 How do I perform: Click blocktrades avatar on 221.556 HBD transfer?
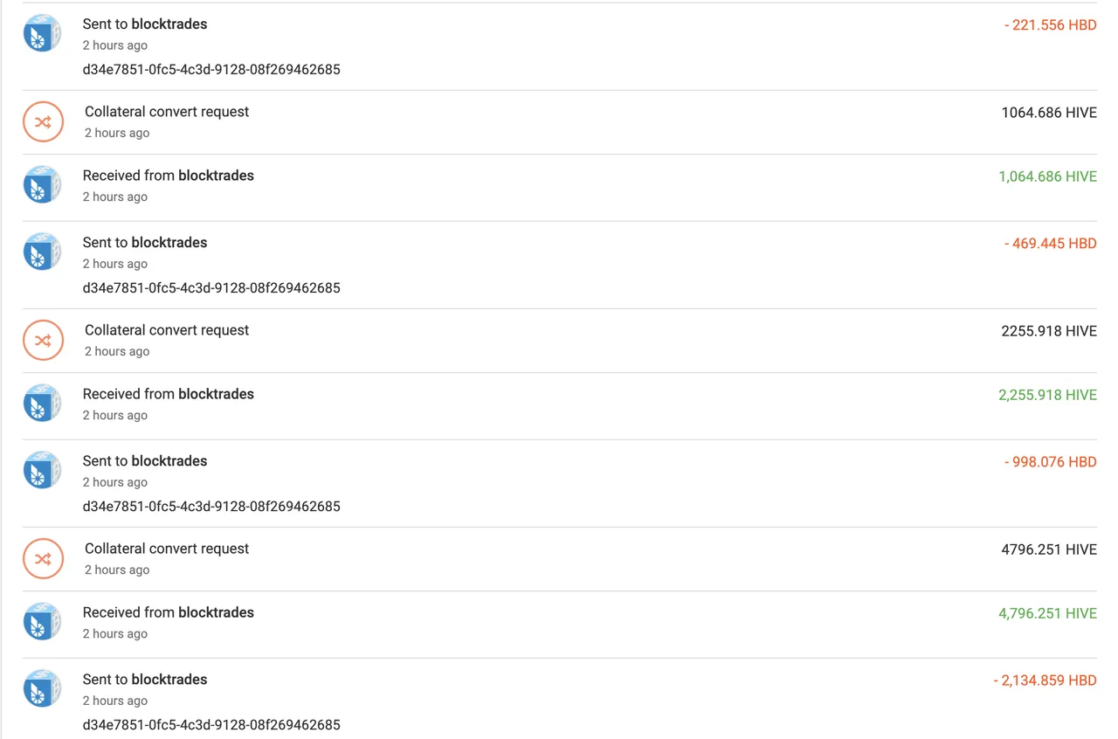pyautogui.click(x=42, y=33)
